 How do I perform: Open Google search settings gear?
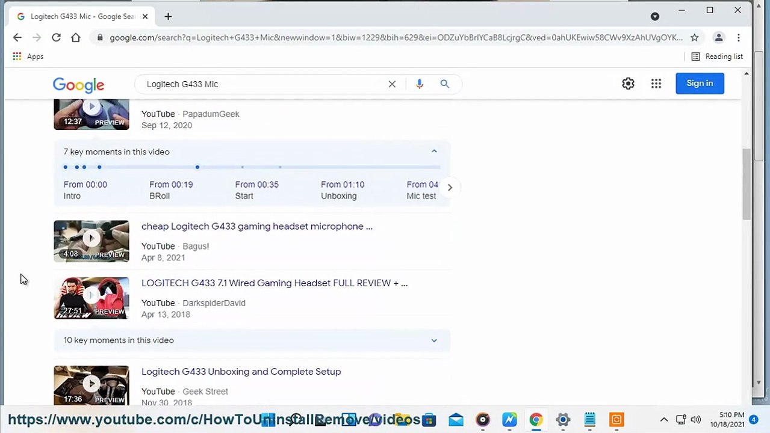point(628,84)
